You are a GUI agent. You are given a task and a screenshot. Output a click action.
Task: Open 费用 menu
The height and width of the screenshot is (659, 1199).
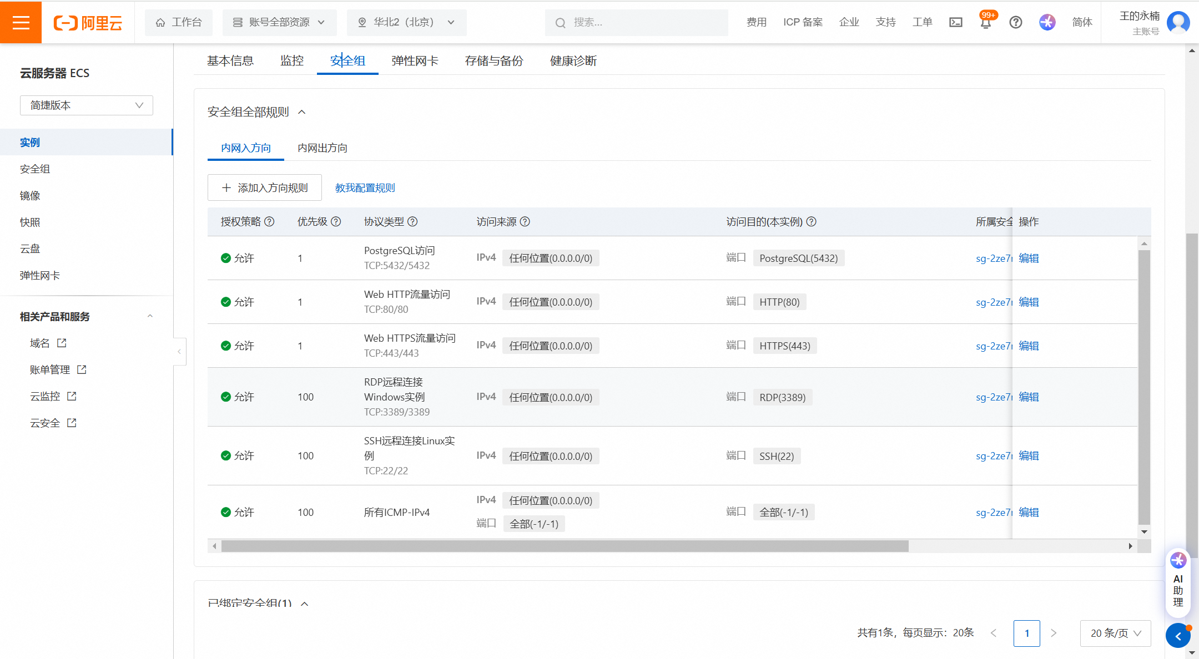click(757, 22)
